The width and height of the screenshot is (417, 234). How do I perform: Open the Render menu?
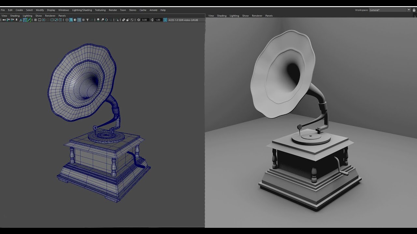coord(113,10)
